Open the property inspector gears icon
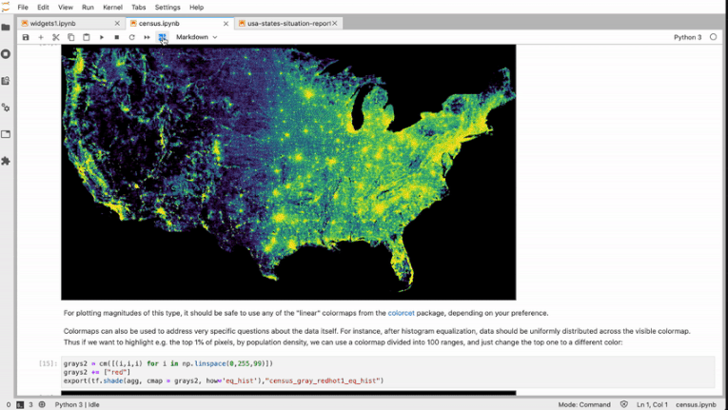The image size is (728, 410). click(6, 107)
